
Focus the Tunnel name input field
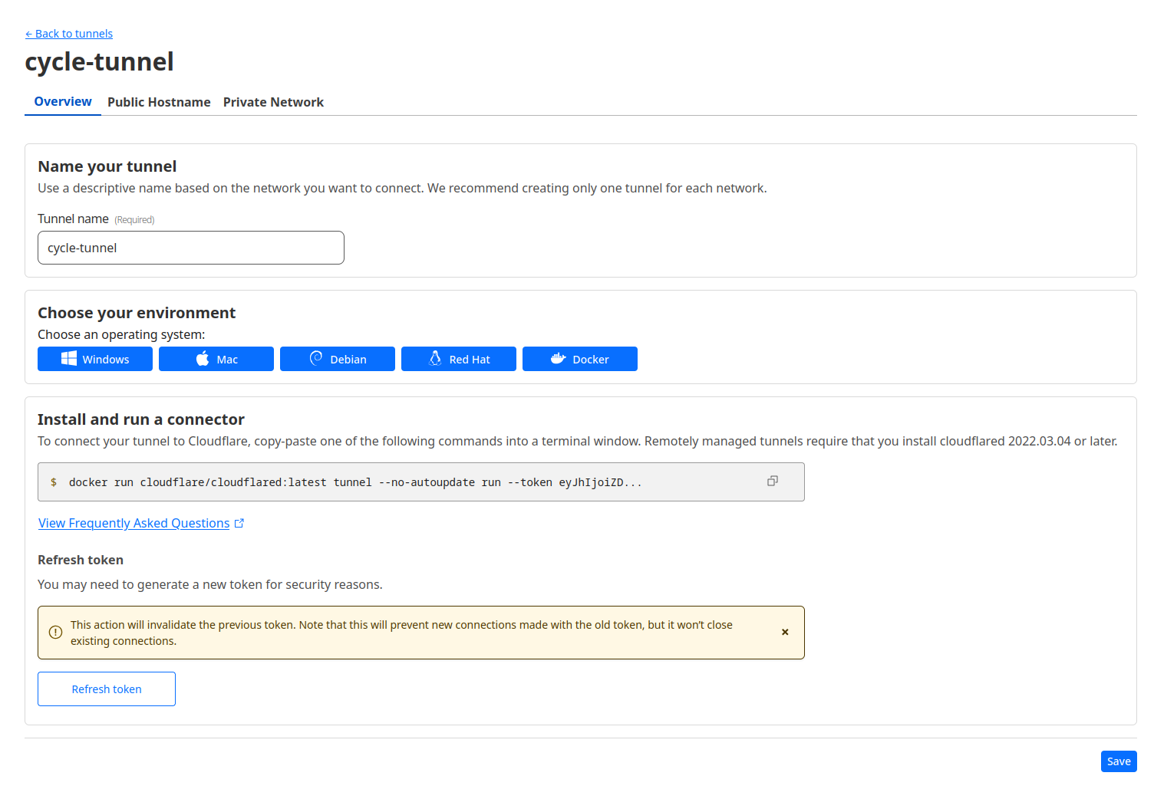191,248
